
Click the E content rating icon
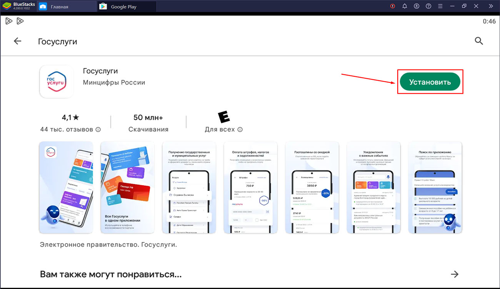point(223,117)
